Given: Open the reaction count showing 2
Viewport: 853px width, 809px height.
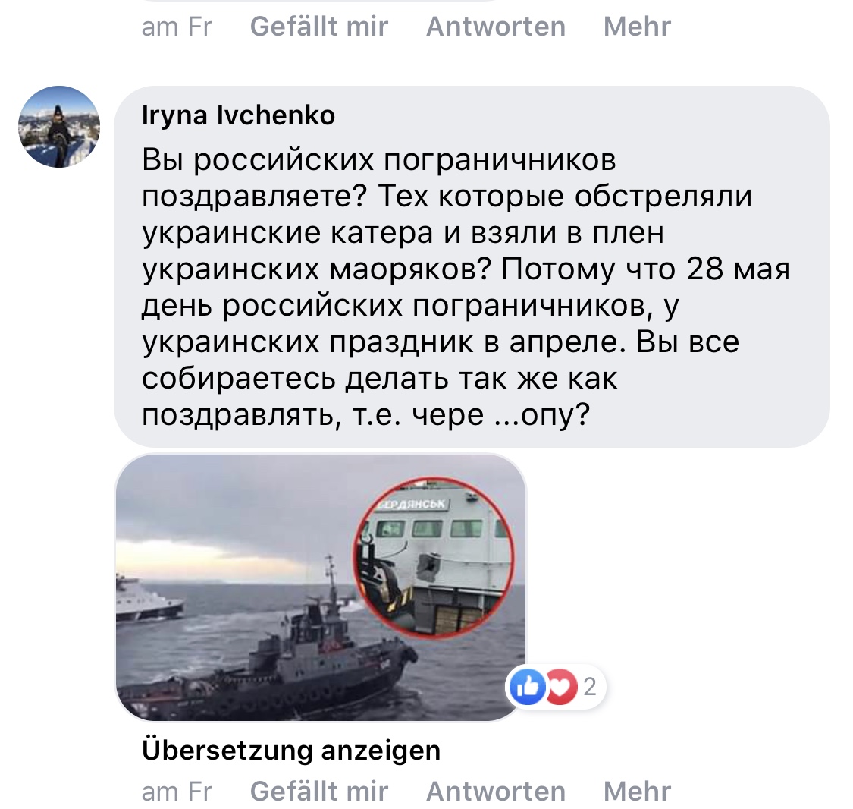Looking at the screenshot, I should click(x=590, y=687).
